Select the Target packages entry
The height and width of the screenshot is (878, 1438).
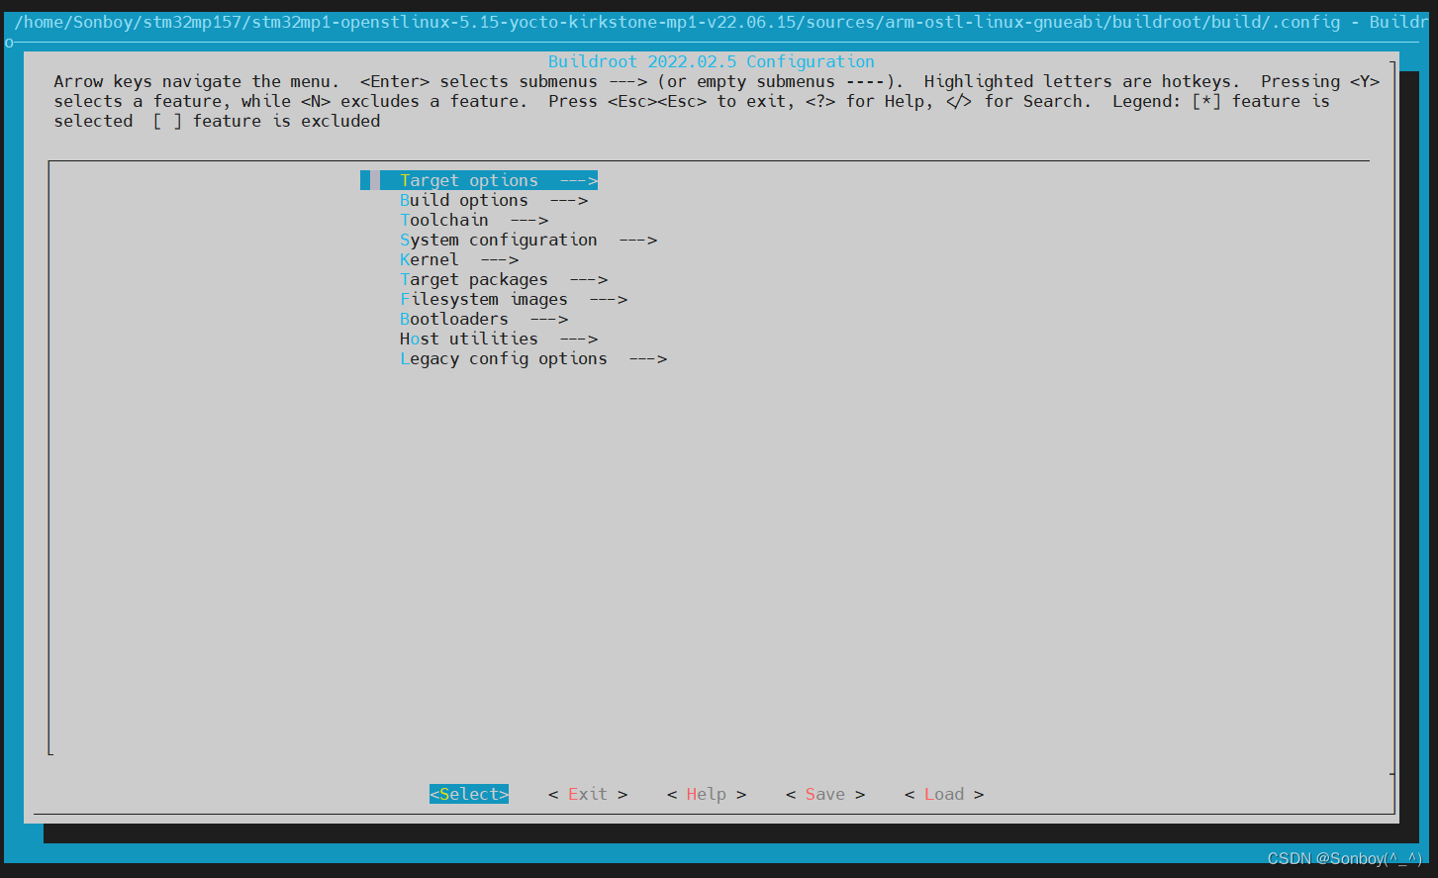[x=473, y=279]
